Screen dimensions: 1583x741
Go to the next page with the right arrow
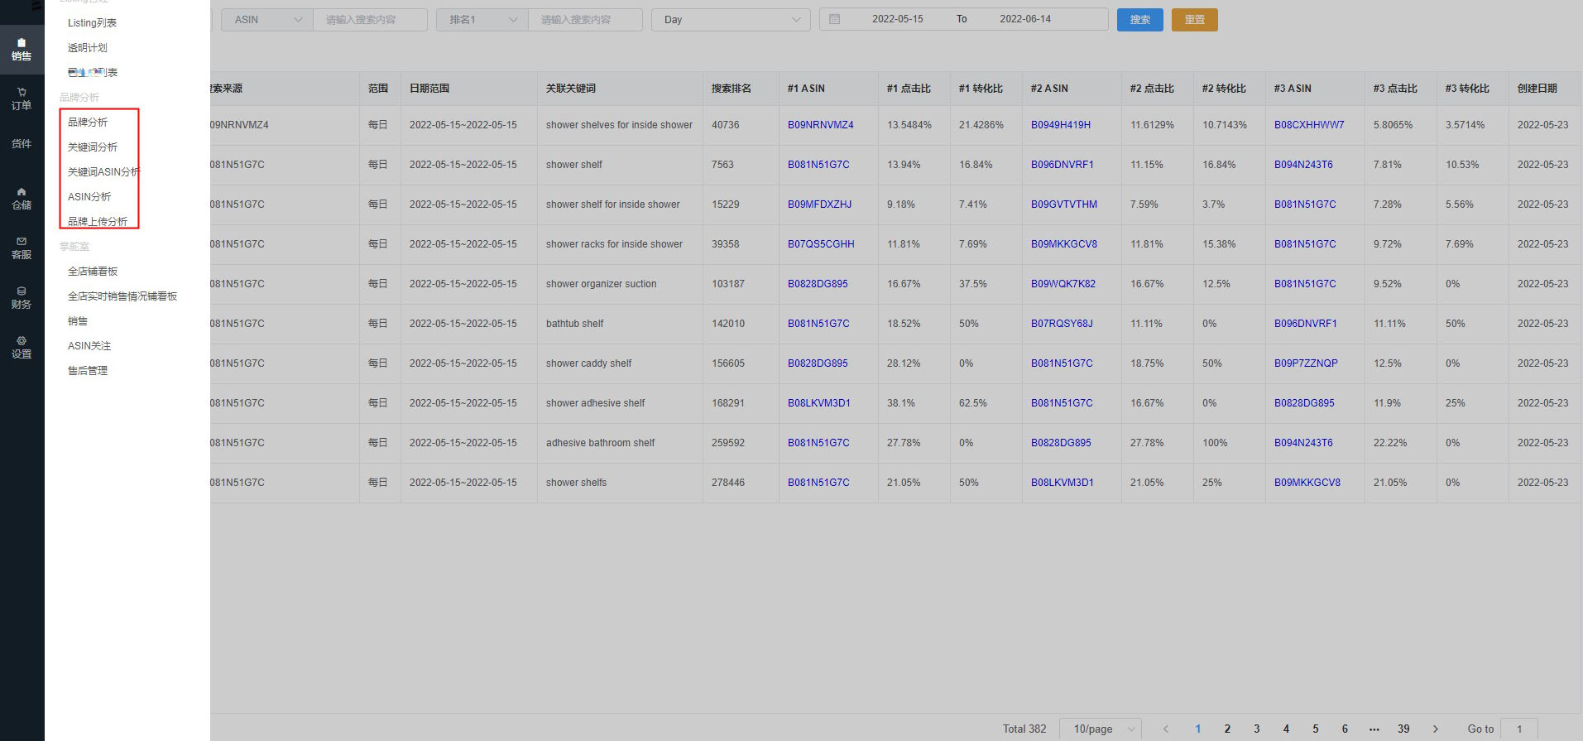tap(1435, 729)
